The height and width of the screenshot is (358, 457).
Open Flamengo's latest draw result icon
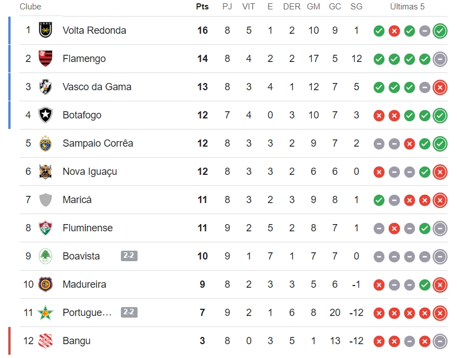coord(440,59)
